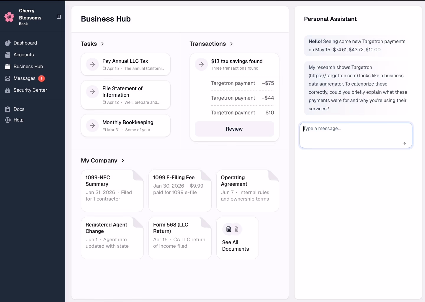The width and height of the screenshot is (425, 302).
Task: Send the message with the arrow icon
Action: point(404,144)
